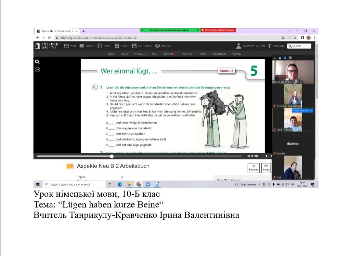Viewport: 351px width, 256px height.
Task: Expand hidden system tray icons
Action: point(260,184)
